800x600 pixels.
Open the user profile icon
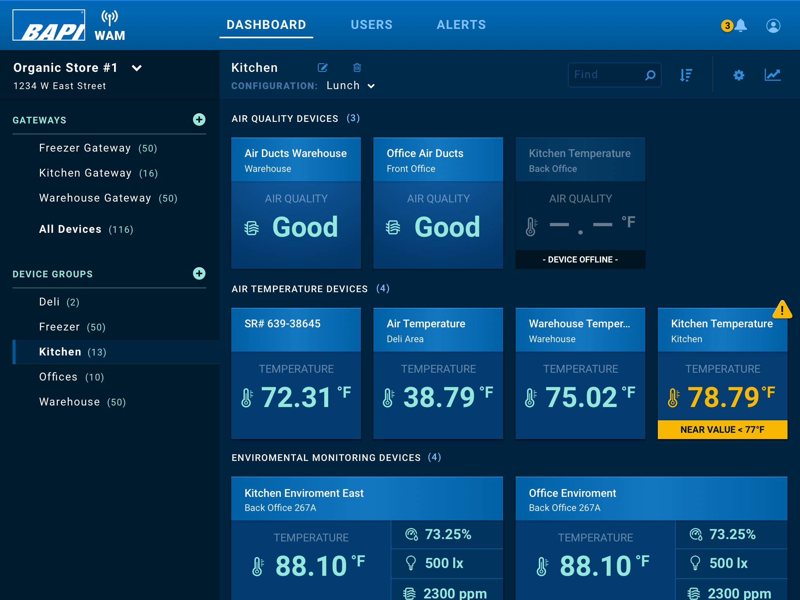pyautogui.click(x=773, y=26)
